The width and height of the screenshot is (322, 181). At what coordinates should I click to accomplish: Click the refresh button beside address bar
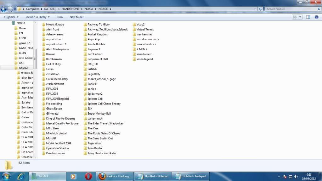point(260,9)
